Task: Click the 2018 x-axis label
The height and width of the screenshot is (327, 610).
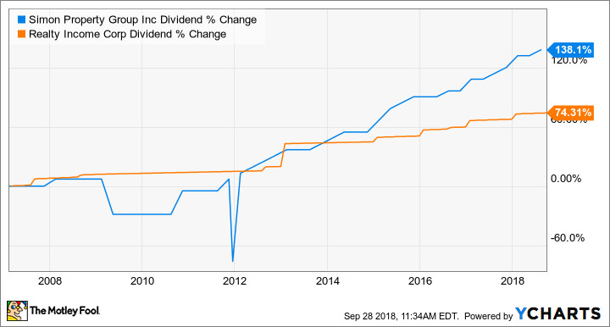Action: coord(513,280)
